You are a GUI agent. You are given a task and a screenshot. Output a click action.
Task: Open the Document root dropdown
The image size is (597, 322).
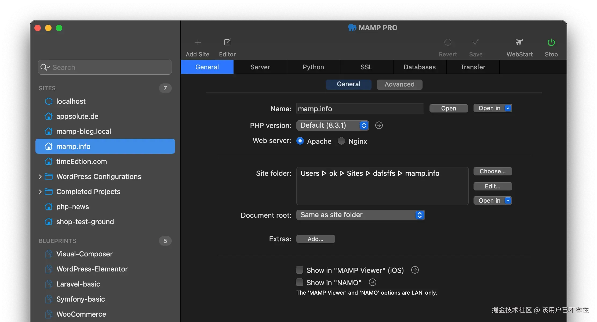[x=361, y=215]
